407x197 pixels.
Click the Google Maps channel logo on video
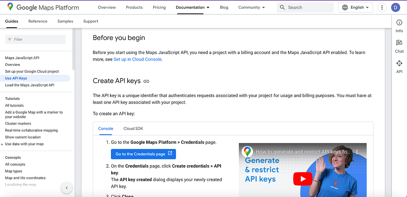[x=247, y=152]
